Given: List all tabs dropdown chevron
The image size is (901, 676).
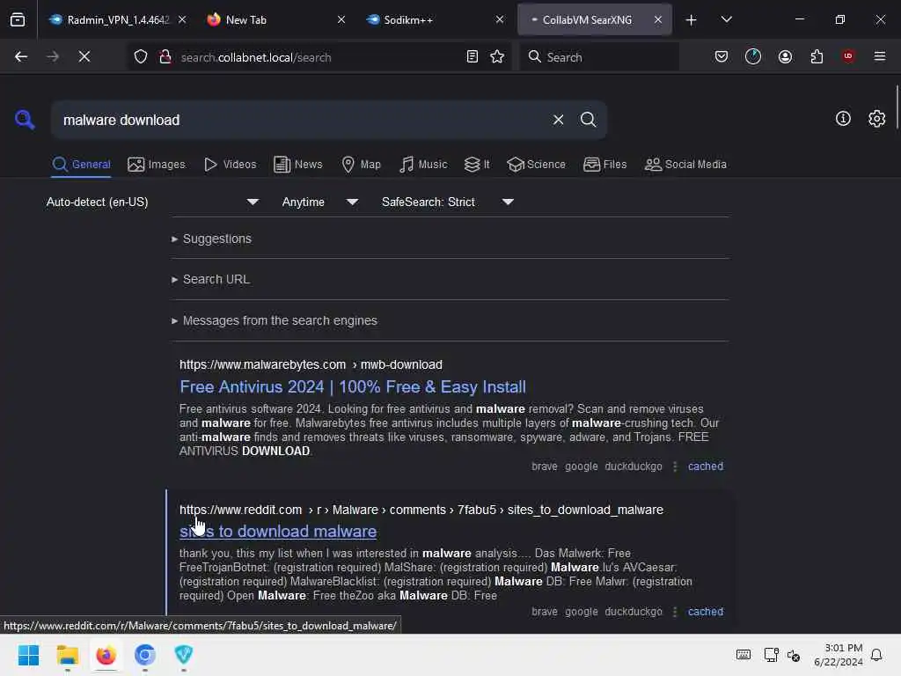Looking at the screenshot, I should [x=726, y=20].
